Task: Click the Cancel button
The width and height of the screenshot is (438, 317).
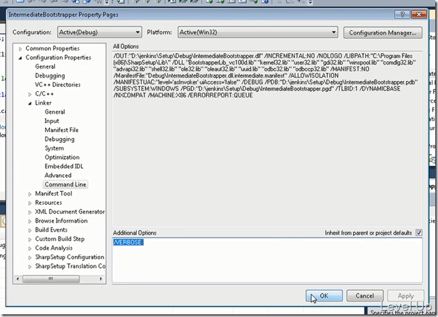Action: click(x=365, y=295)
